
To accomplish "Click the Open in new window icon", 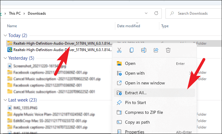I will click(119, 83).
